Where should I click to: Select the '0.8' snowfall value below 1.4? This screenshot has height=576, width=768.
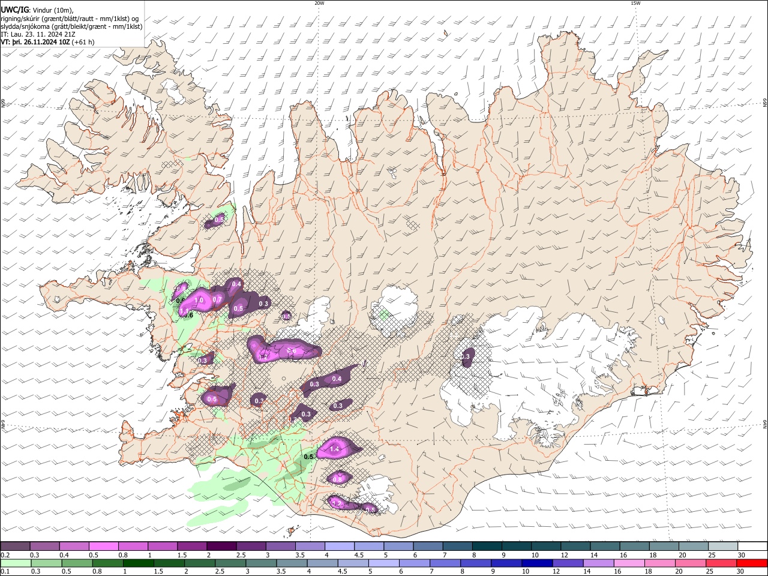(x=337, y=479)
